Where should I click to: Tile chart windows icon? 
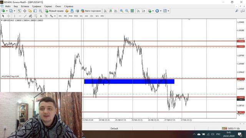[x=132, y=11]
